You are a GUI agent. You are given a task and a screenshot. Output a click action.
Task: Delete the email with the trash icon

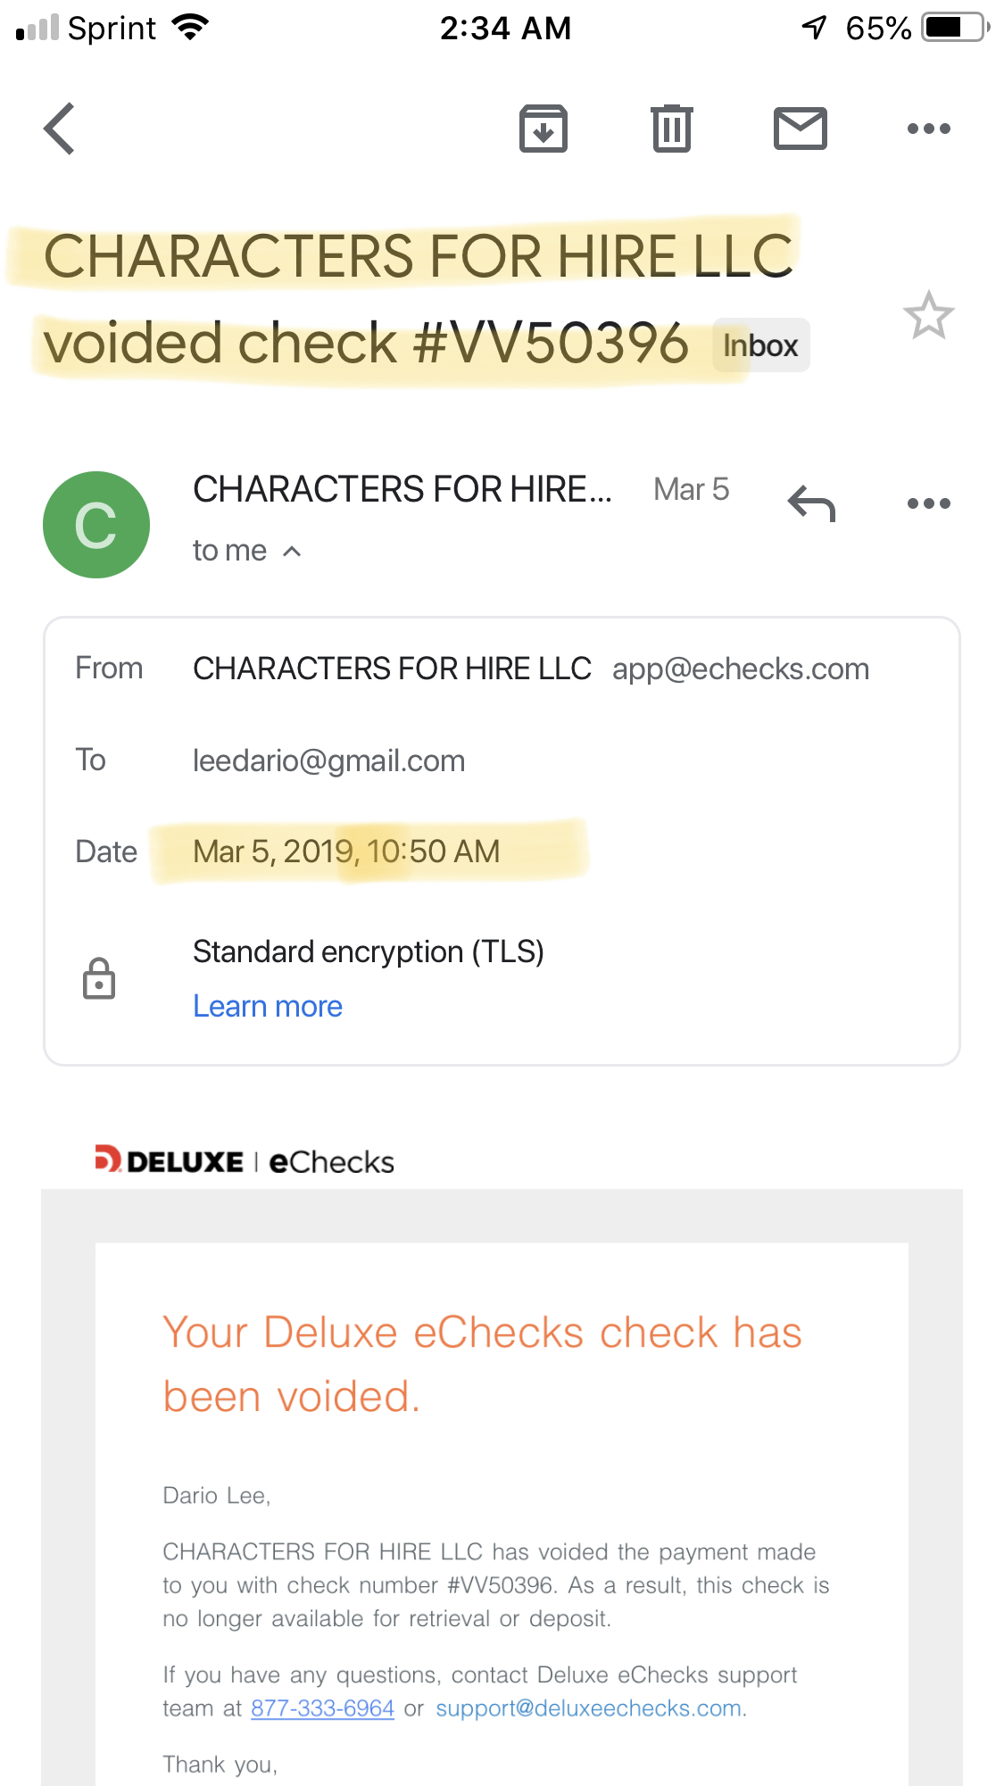pos(671,129)
